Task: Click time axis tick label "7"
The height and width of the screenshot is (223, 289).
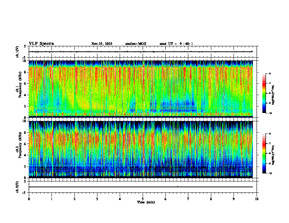Action: [188, 199]
